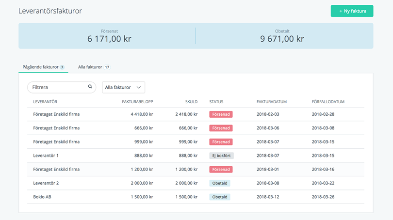Sort by Fakturadatum column header

pos(272,102)
